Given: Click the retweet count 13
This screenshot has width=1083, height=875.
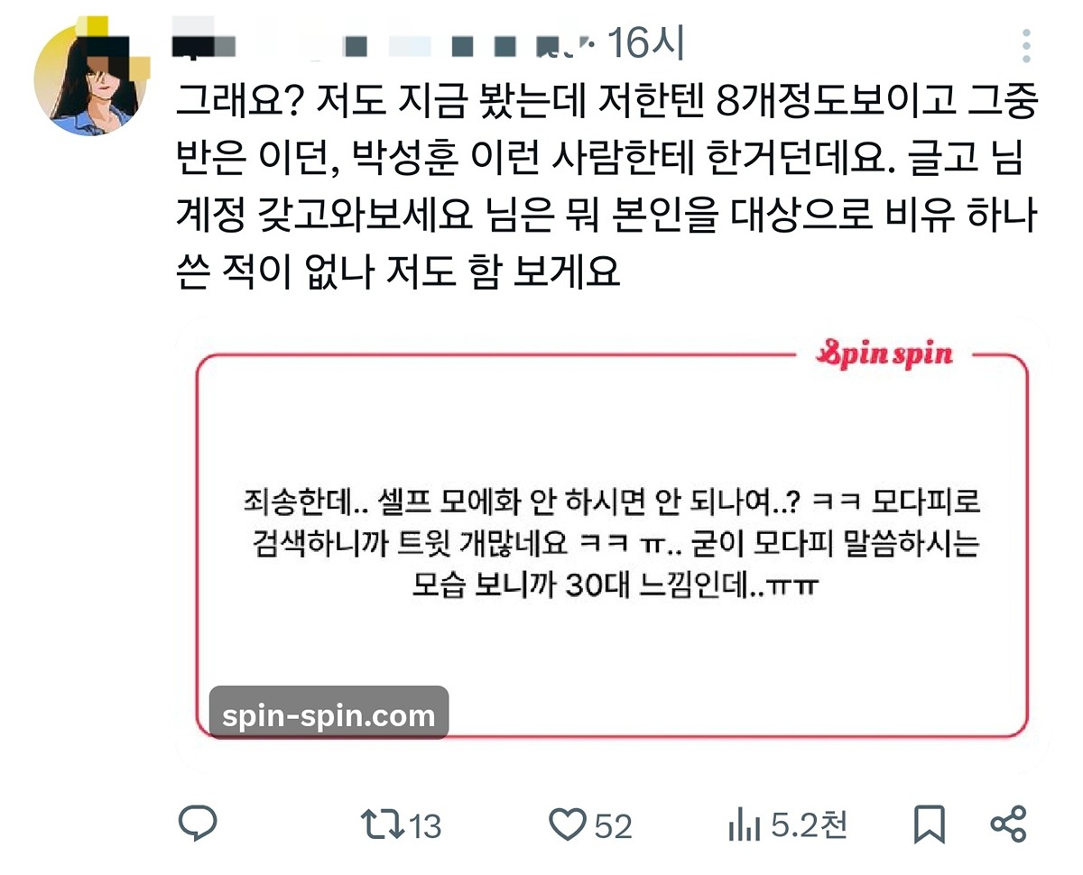Looking at the screenshot, I should click(424, 824).
